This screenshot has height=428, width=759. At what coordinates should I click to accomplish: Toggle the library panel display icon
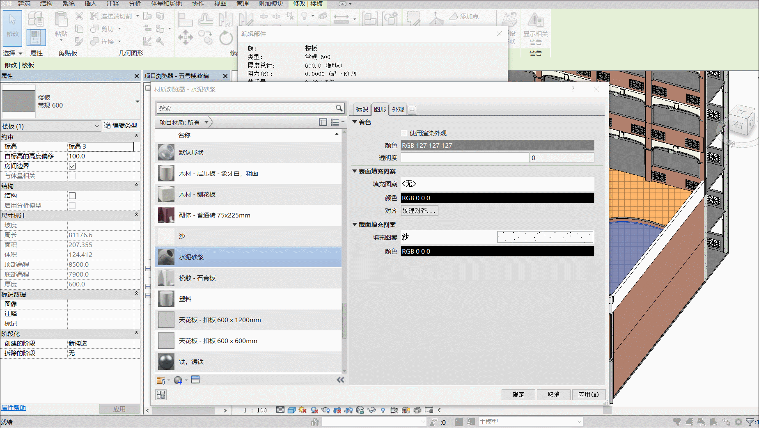point(323,122)
